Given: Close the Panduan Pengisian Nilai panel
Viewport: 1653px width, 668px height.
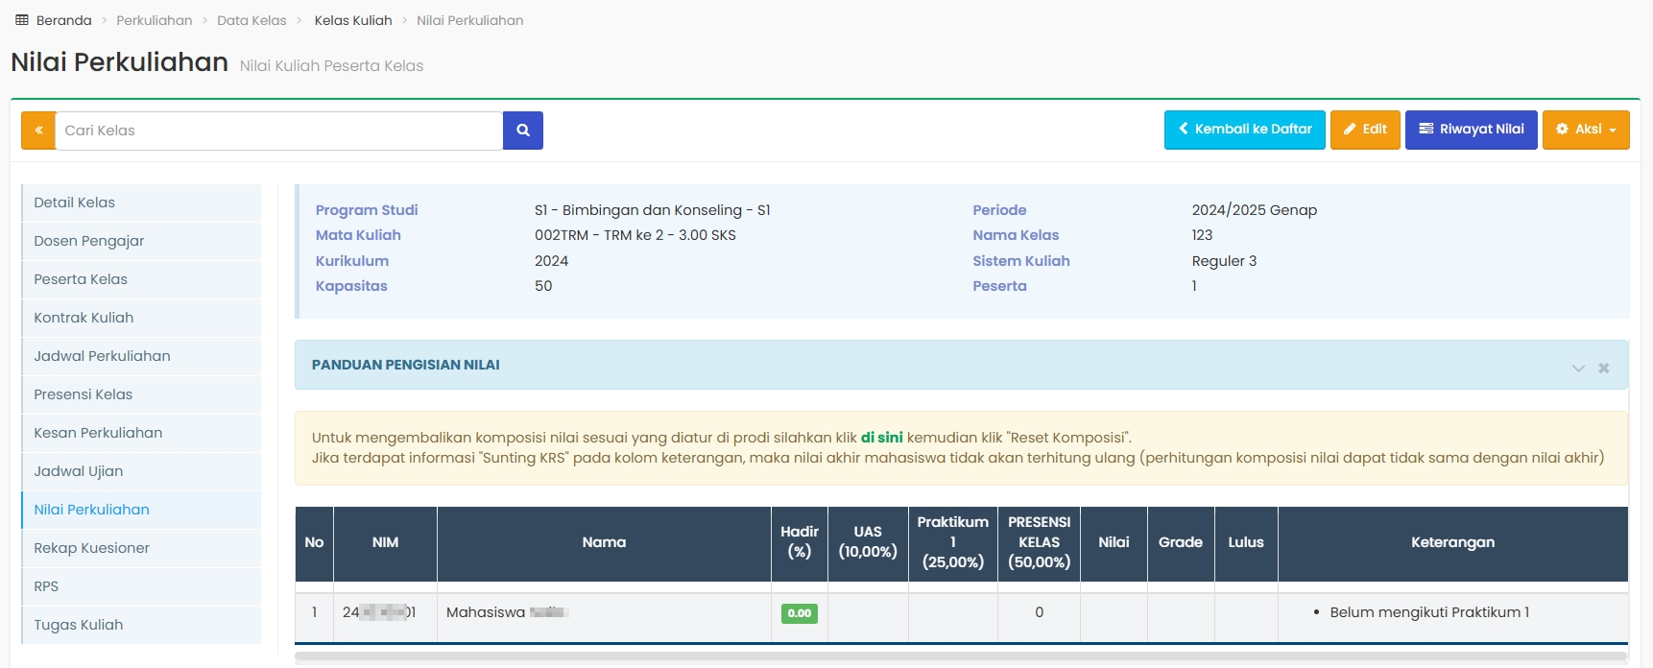Looking at the screenshot, I should point(1603,368).
